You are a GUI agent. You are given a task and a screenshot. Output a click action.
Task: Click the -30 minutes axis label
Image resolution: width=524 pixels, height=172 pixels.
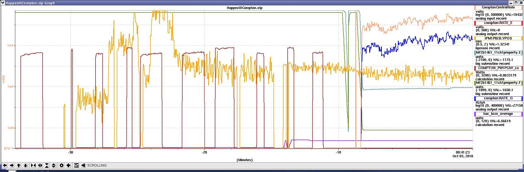(70, 152)
